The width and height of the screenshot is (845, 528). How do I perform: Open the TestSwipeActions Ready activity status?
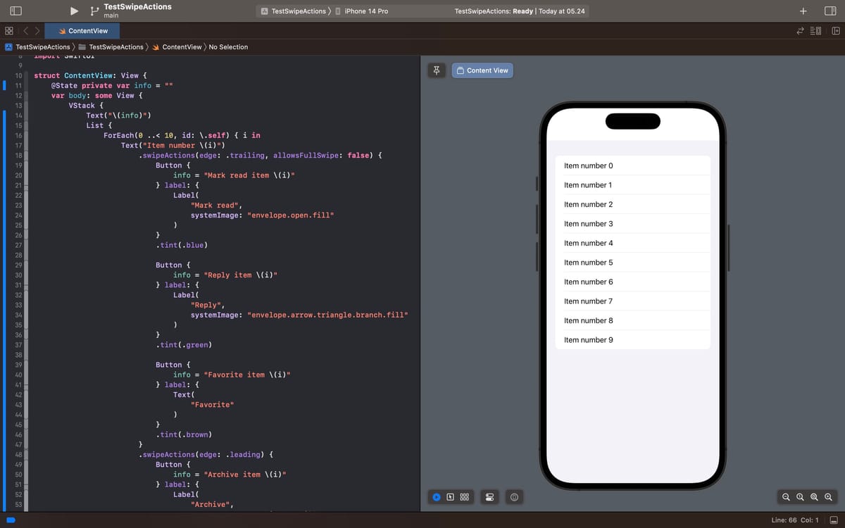[x=520, y=11]
